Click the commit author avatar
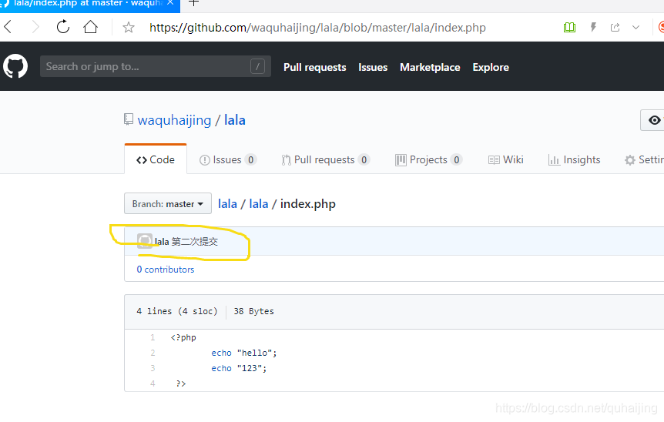The image size is (664, 422). tap(145, 241)
